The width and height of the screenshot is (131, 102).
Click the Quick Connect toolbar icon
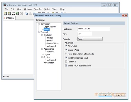click(9, 13)
